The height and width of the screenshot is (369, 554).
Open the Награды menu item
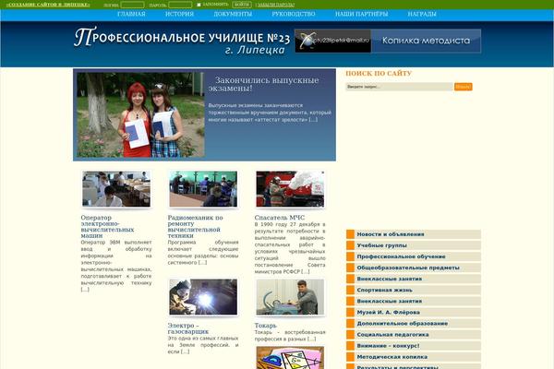422,14
